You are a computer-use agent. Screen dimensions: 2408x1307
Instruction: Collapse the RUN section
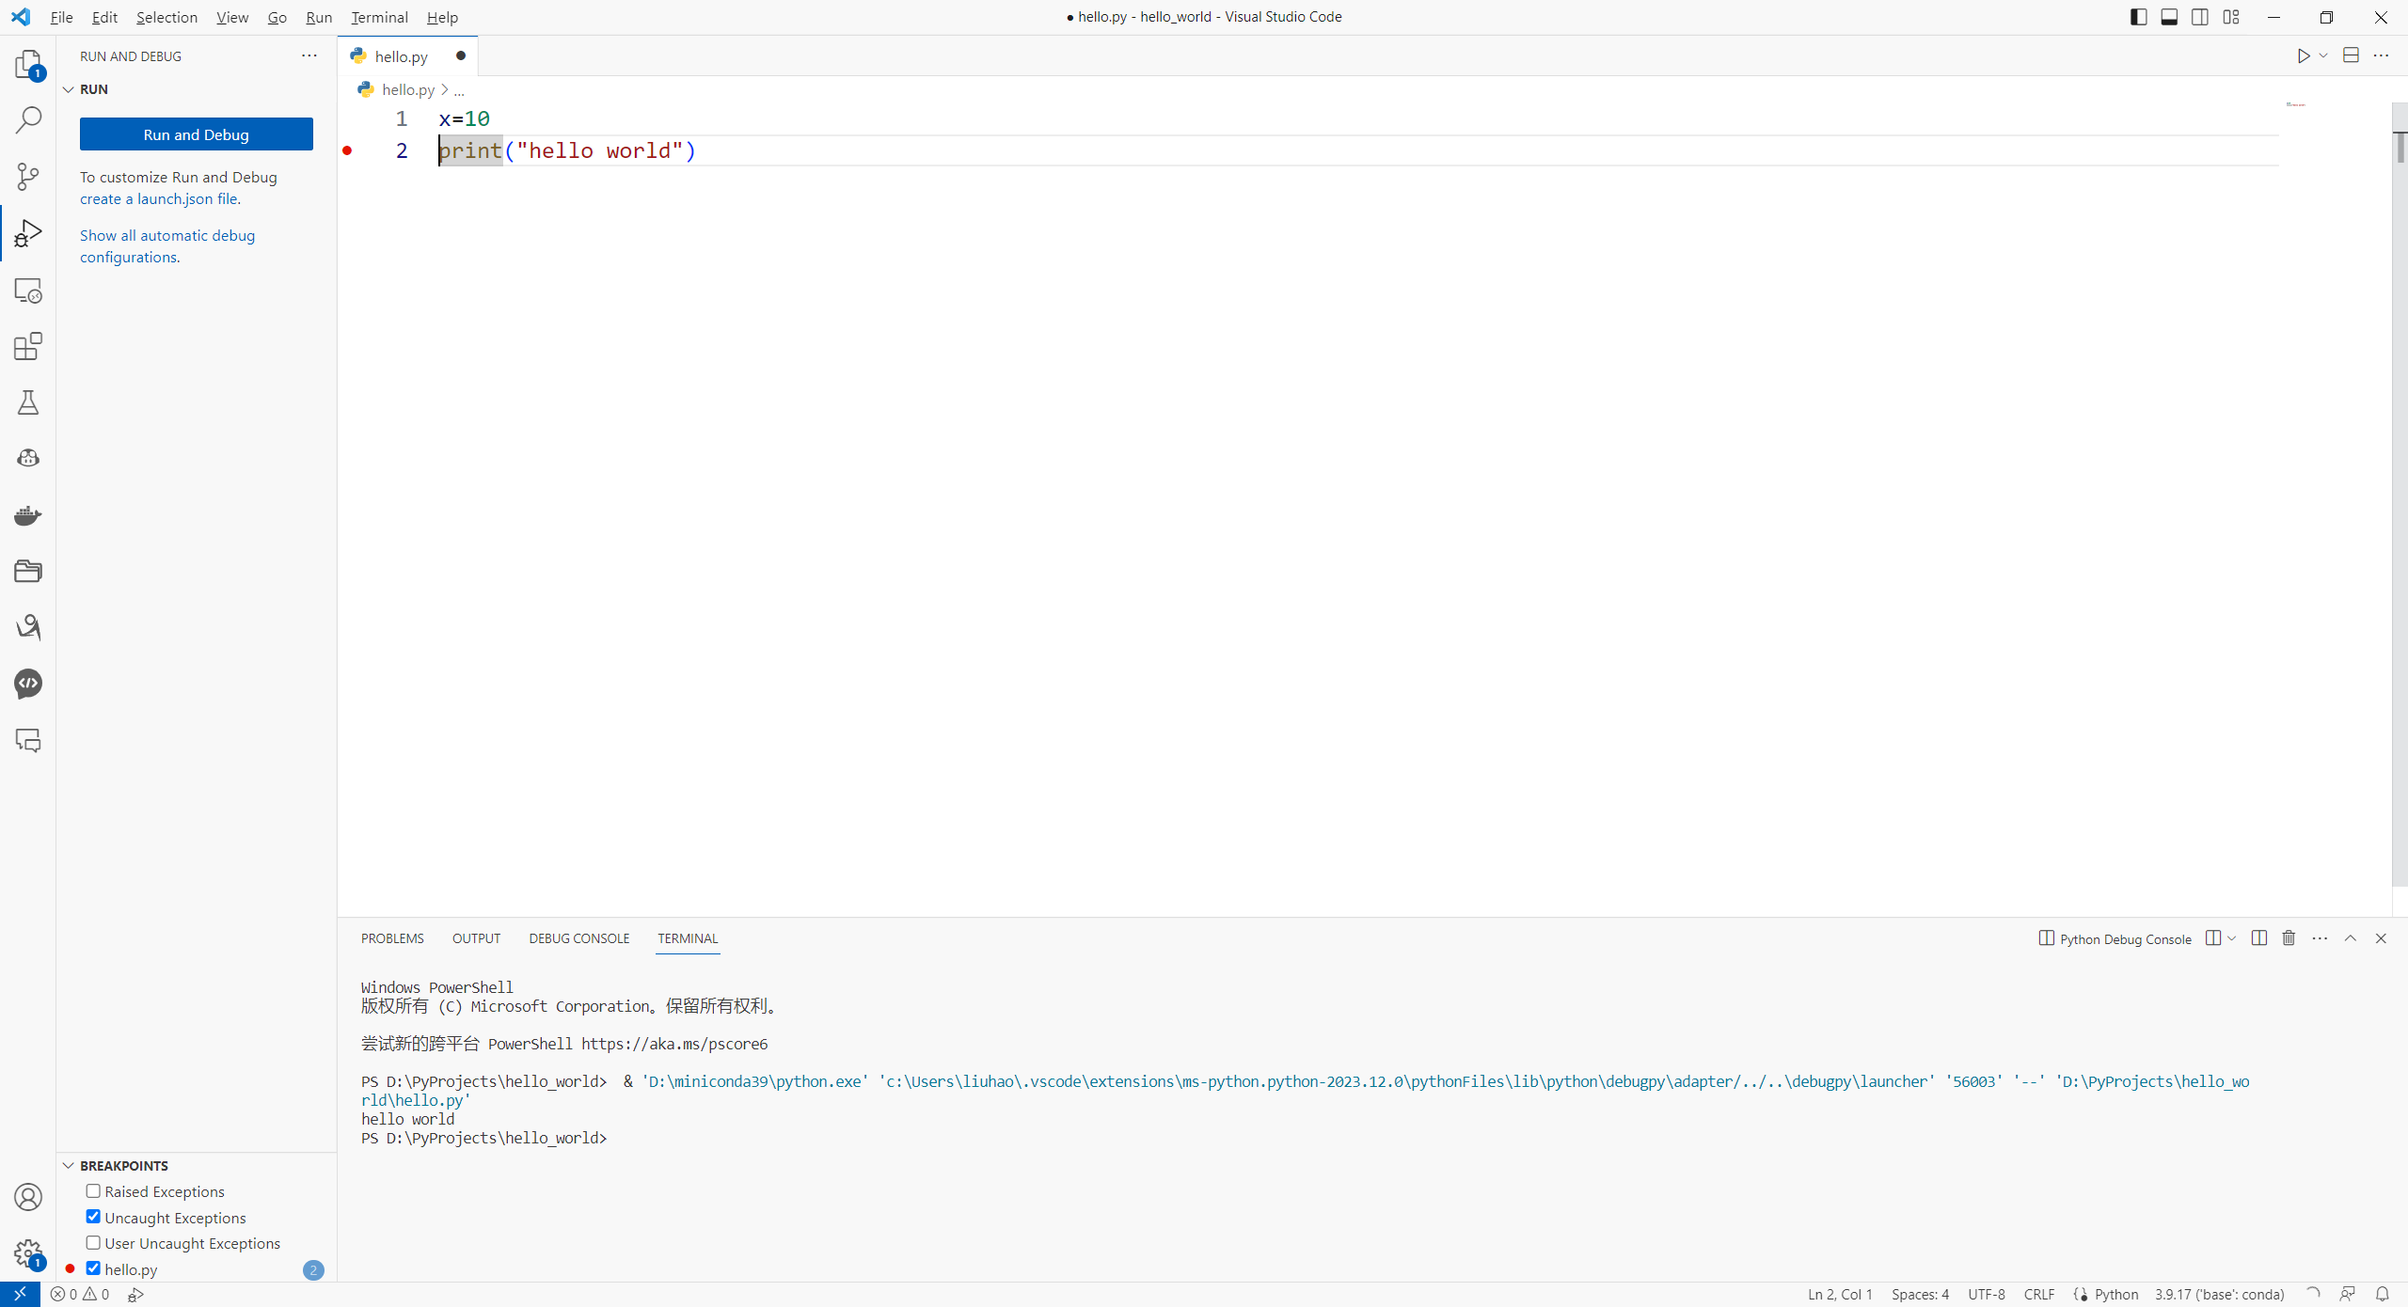tap(69, 89)
